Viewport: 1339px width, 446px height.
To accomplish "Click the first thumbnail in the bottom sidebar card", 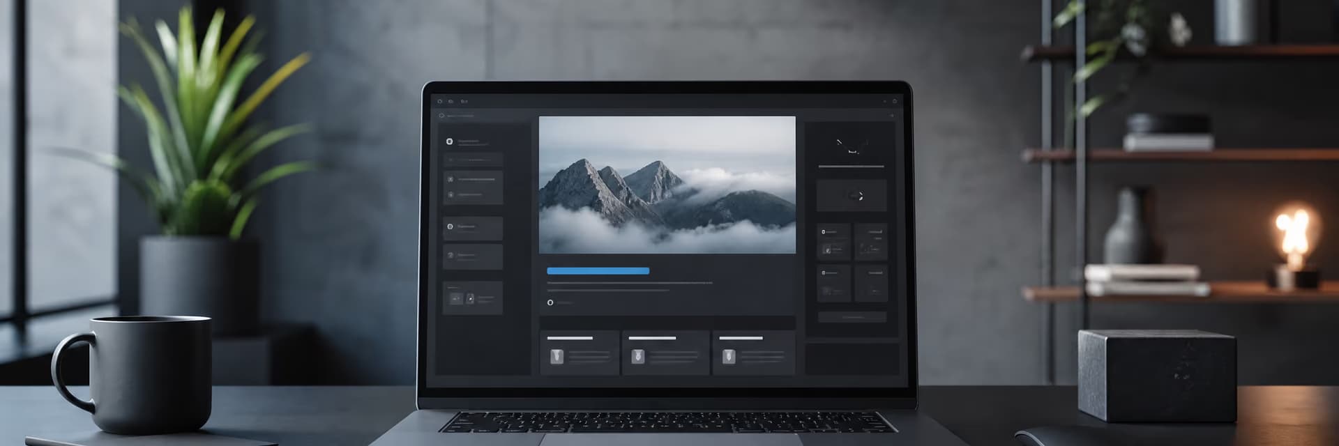I will click(455, 298).
